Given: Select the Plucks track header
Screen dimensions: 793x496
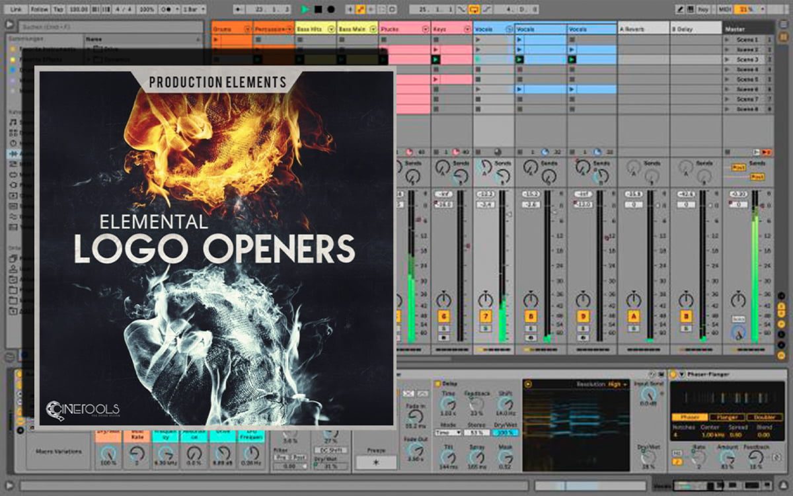Looking at the screenshot, I should pos(405,29).
